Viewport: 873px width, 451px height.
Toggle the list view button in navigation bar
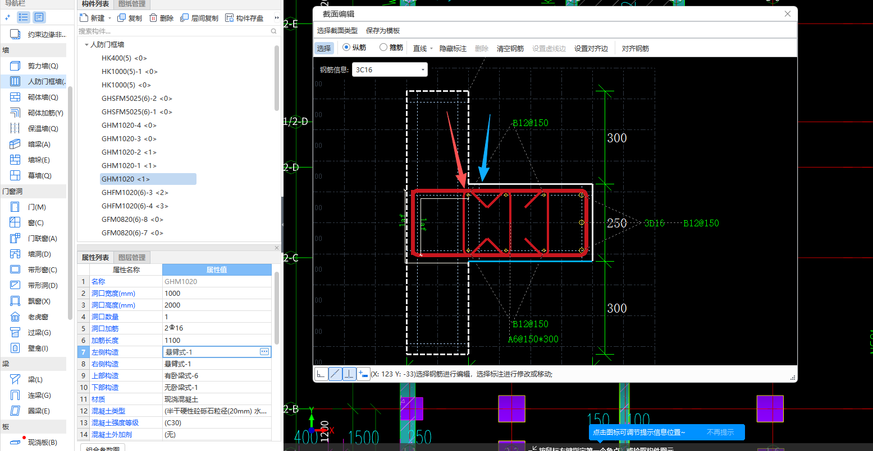[x=24, y=17]
